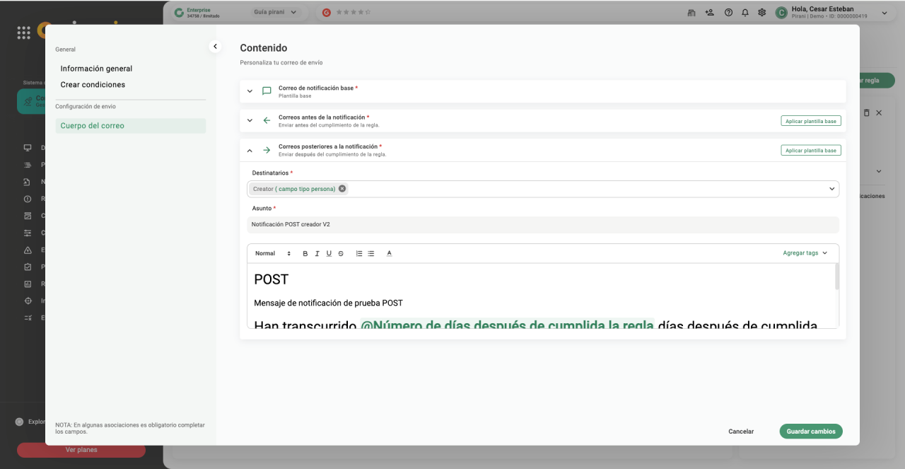Insert a bulleted list

[371, 253]
